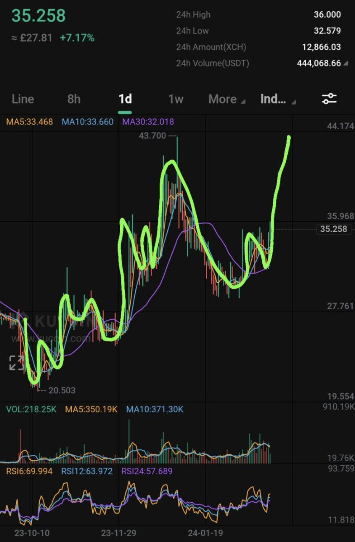
Task: Click the MA30:32.018 indicator label
Action: coord(148,121)
